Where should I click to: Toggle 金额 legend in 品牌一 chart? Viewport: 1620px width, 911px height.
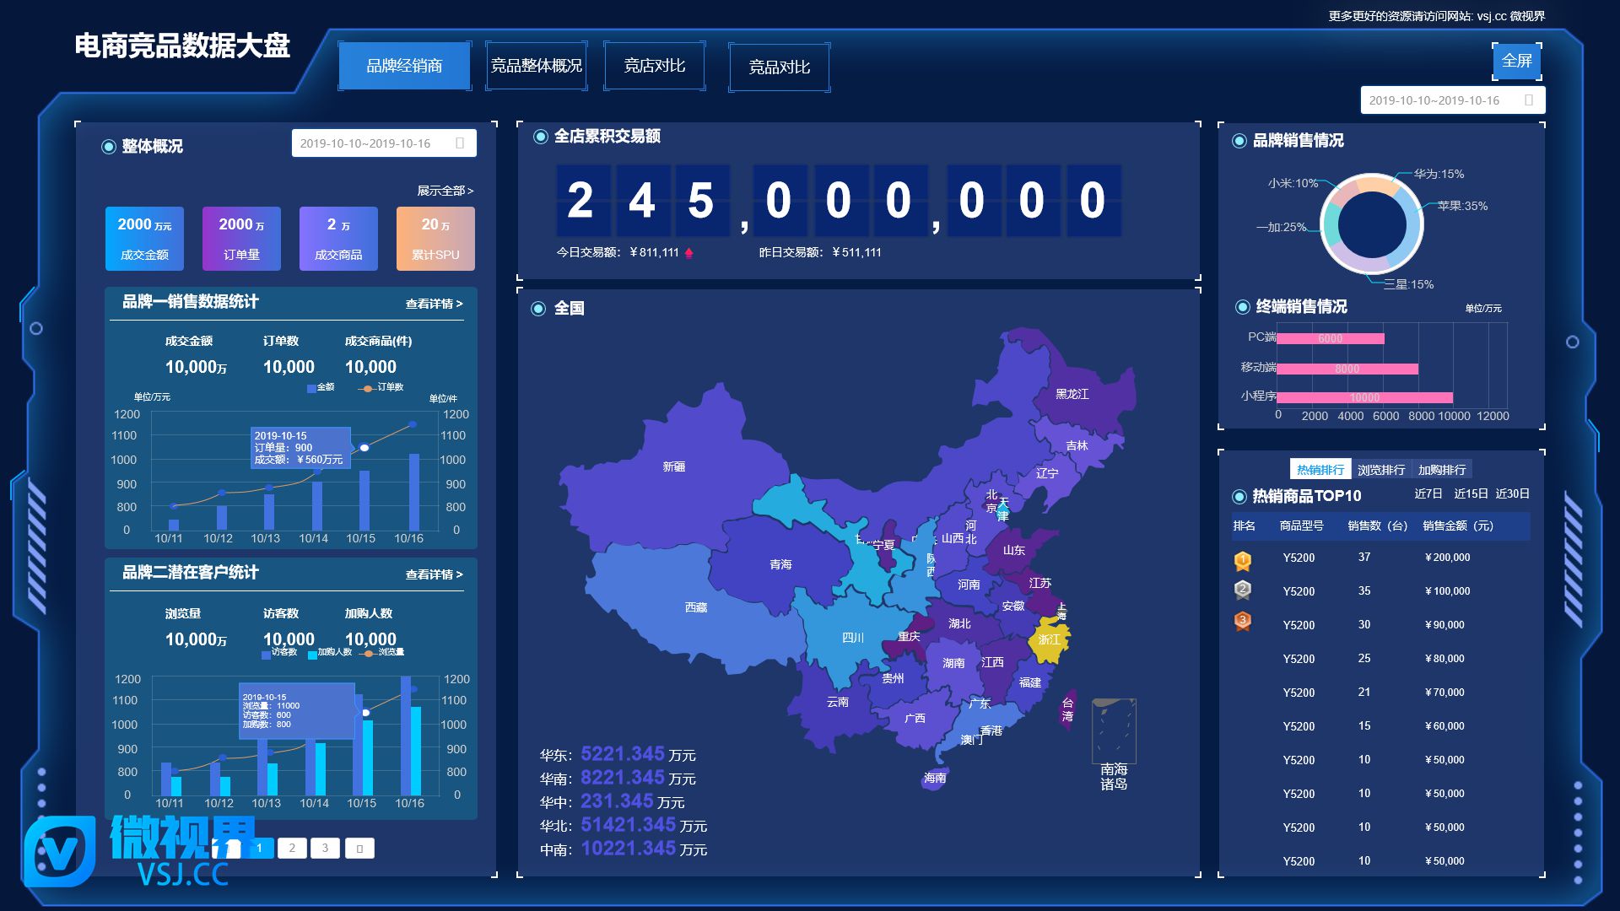(321, 387)
